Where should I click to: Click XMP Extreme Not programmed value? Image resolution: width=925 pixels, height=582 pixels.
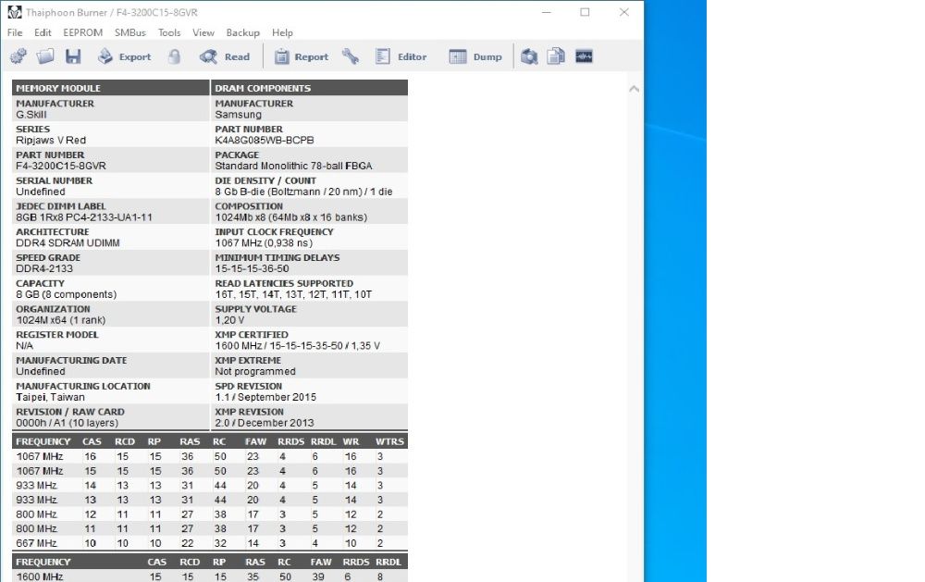[x=255, y=372]
